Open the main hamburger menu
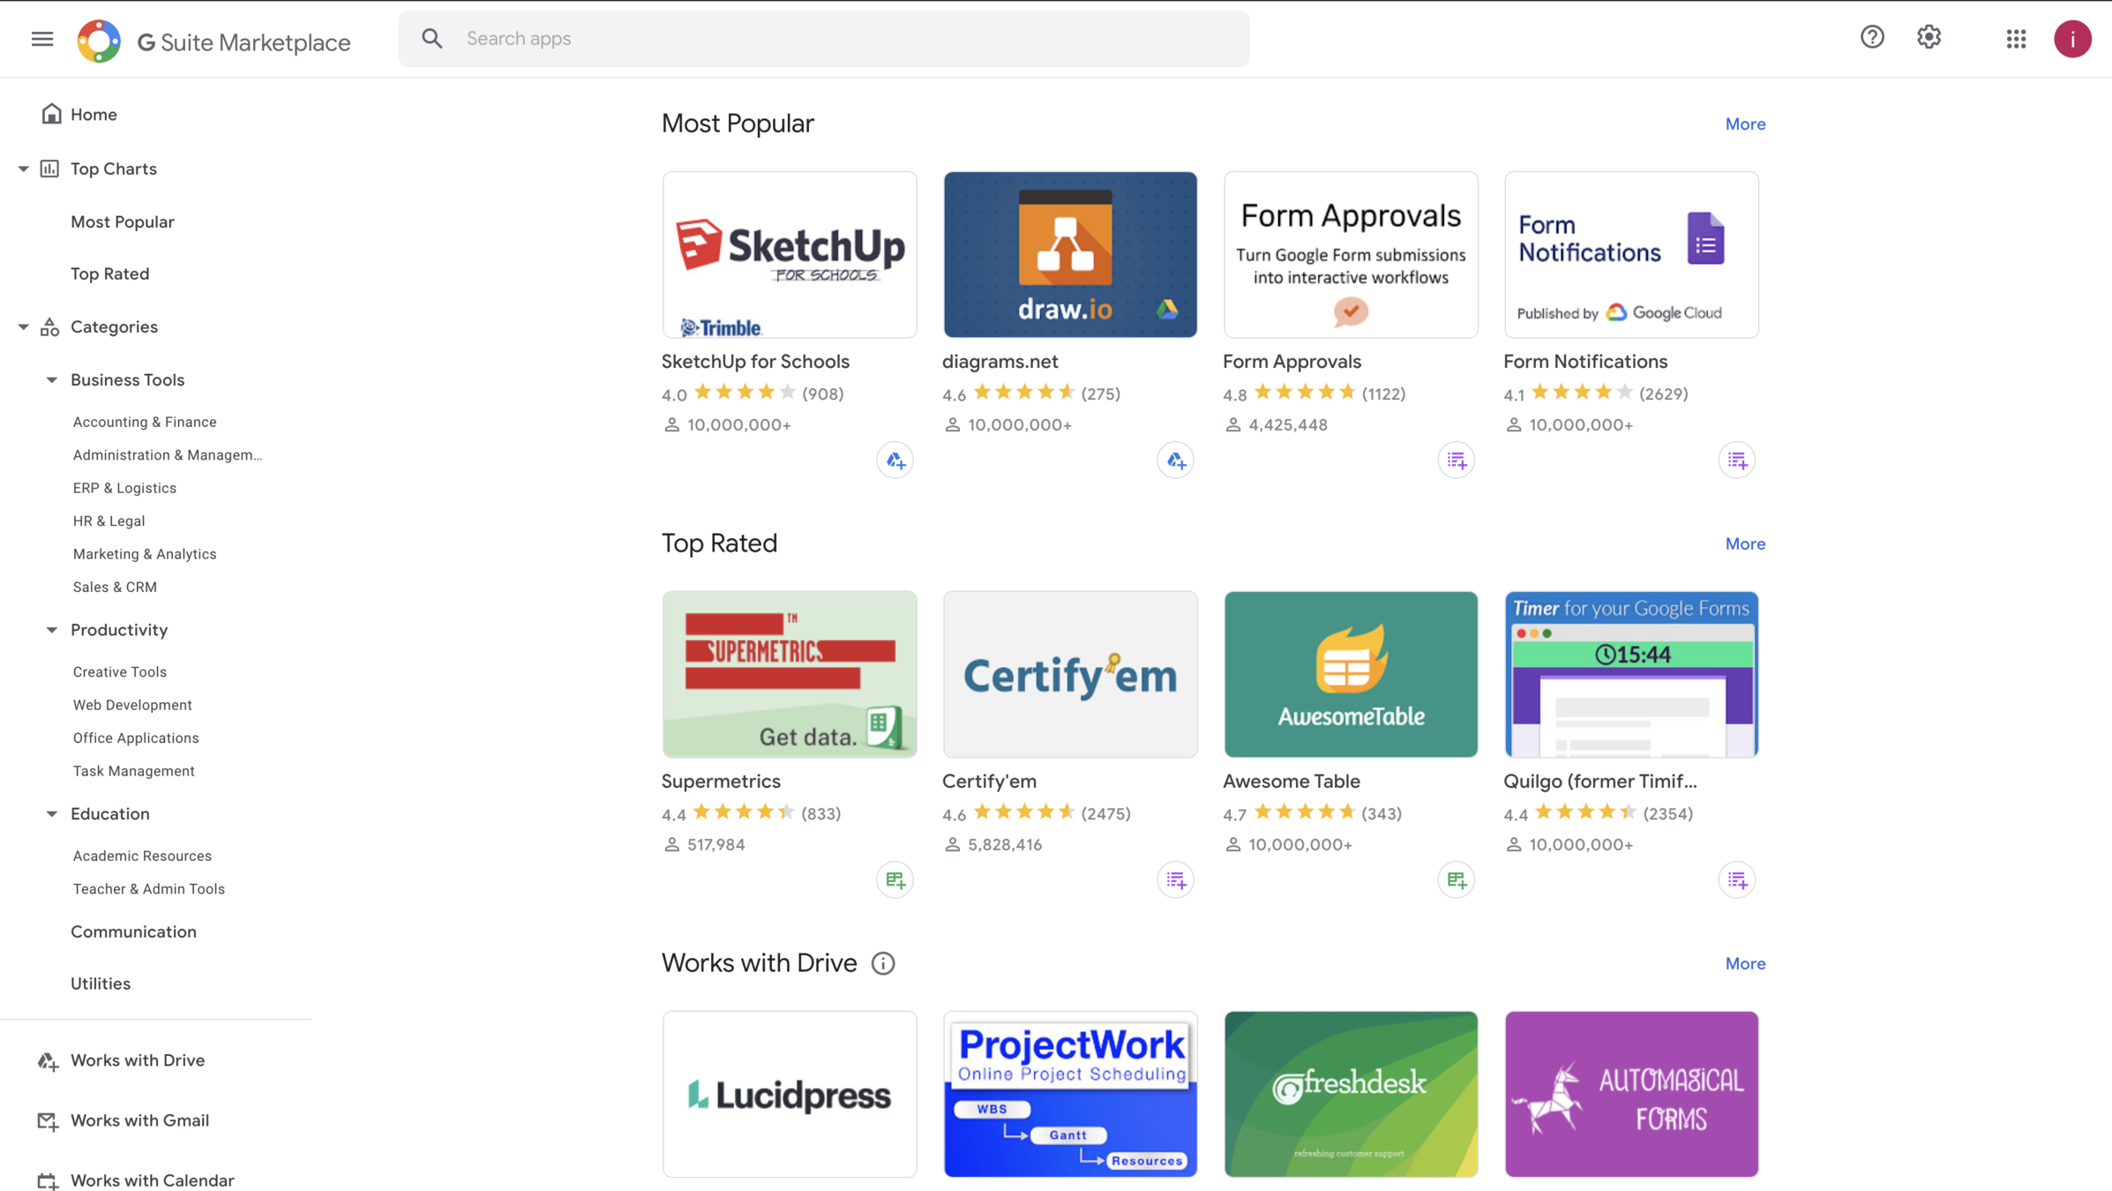 tap(41, 39)
